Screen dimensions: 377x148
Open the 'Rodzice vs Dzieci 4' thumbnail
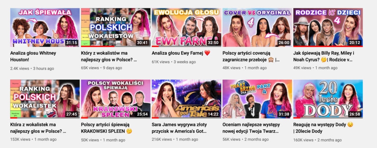click(x=328, y=27)
